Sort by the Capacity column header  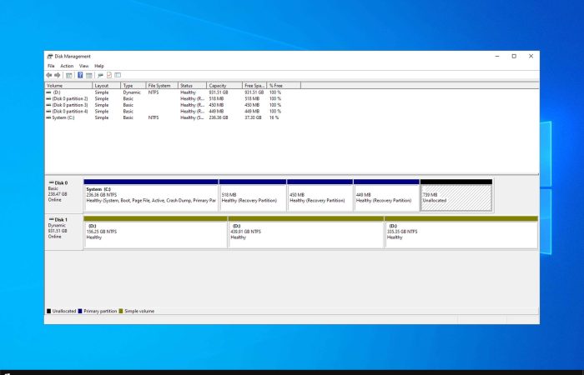click(224, 86)
